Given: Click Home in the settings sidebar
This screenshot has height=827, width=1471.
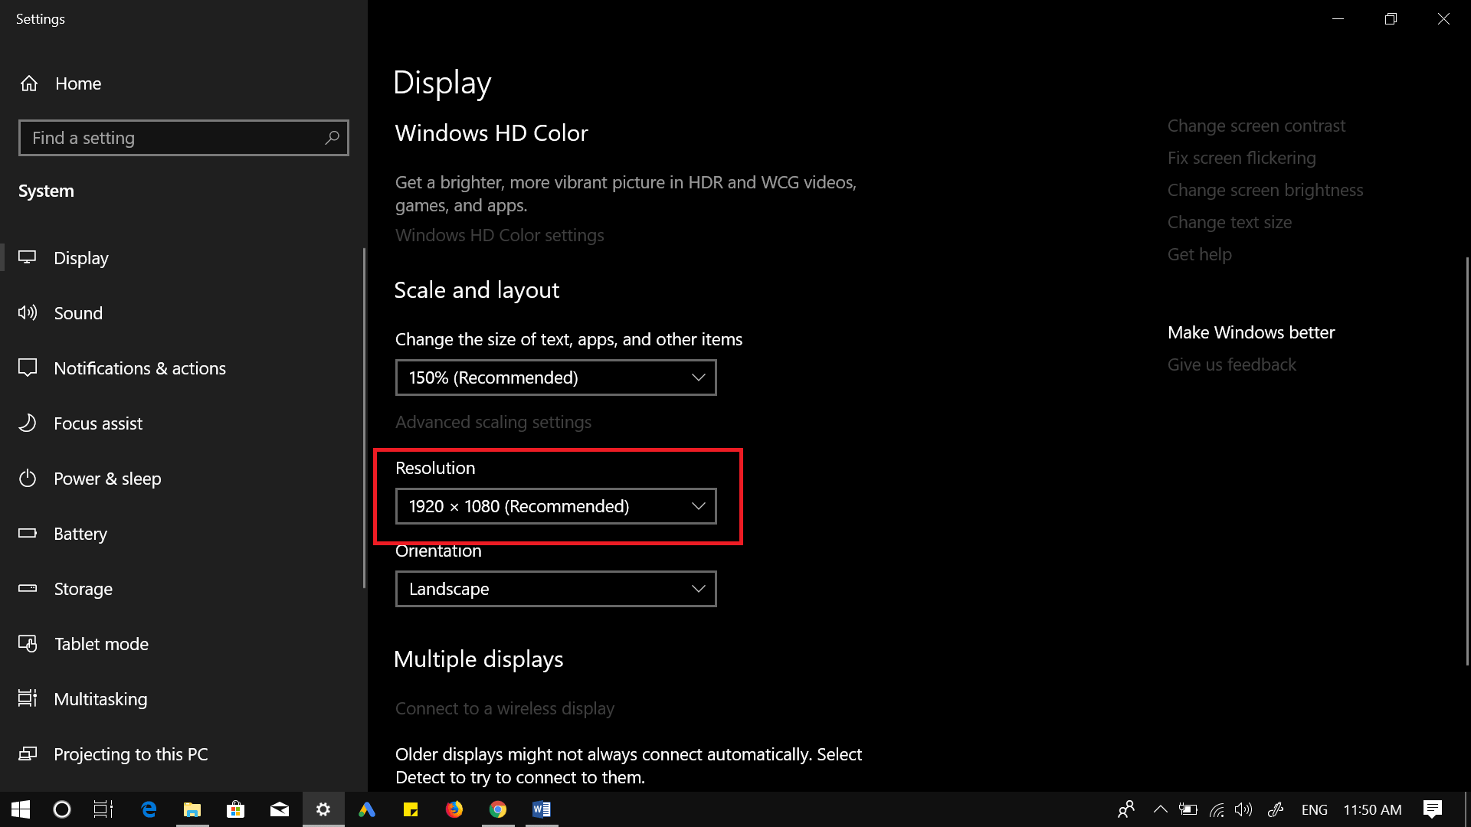Looking at the screenshot, I should (78, 83).
